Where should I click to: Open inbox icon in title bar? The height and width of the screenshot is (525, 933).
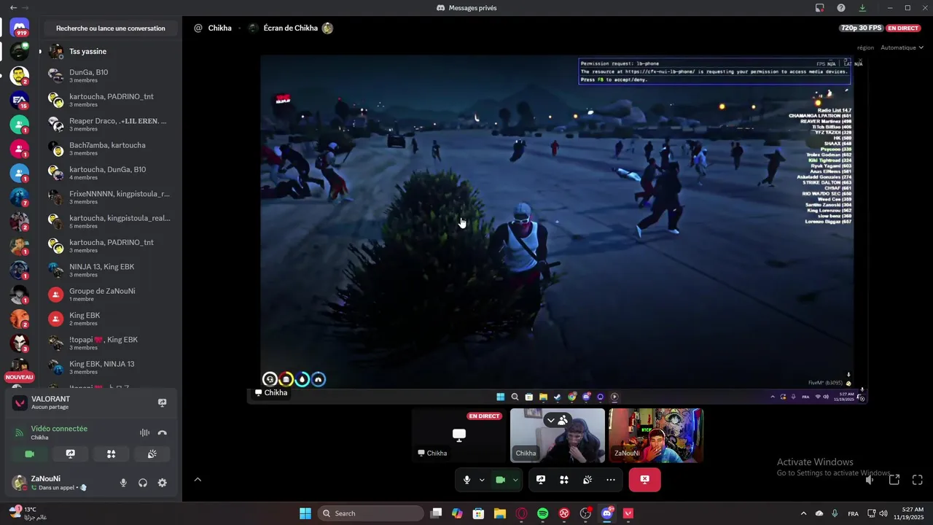820,7
